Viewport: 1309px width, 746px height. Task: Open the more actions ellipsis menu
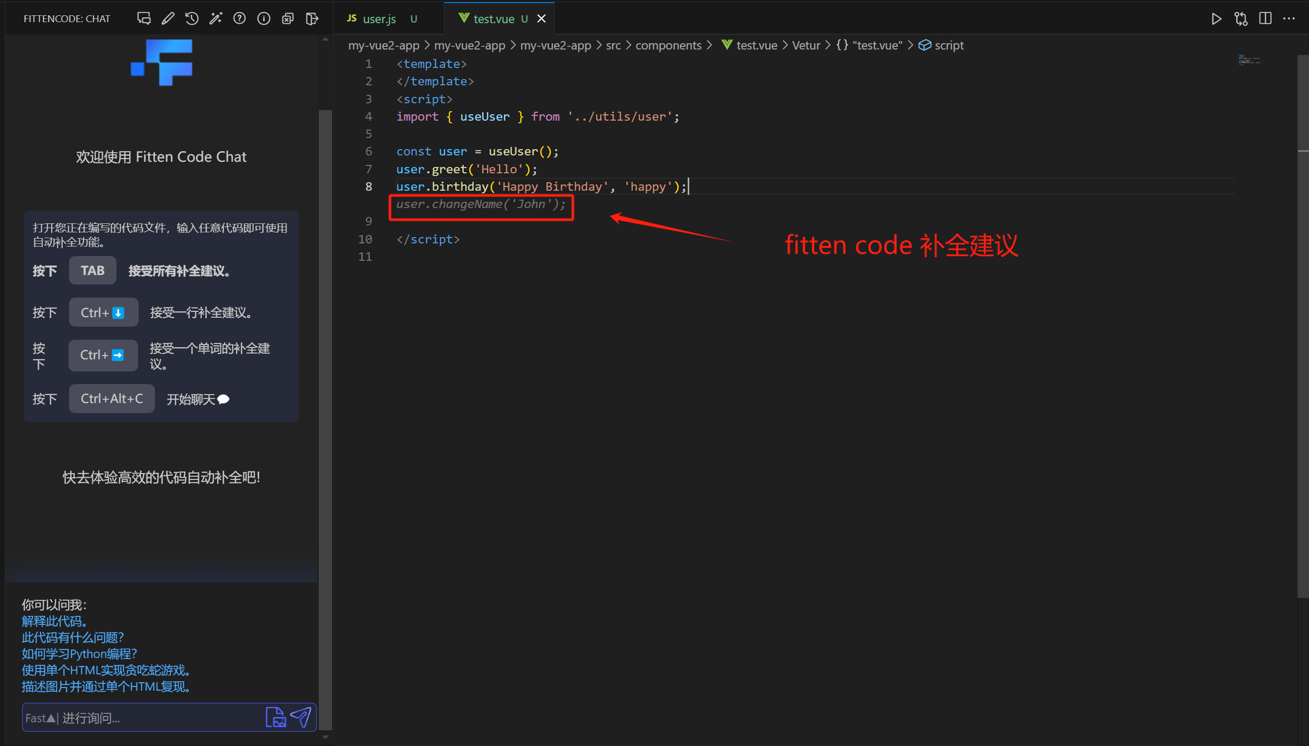[x=1289, y=18]
